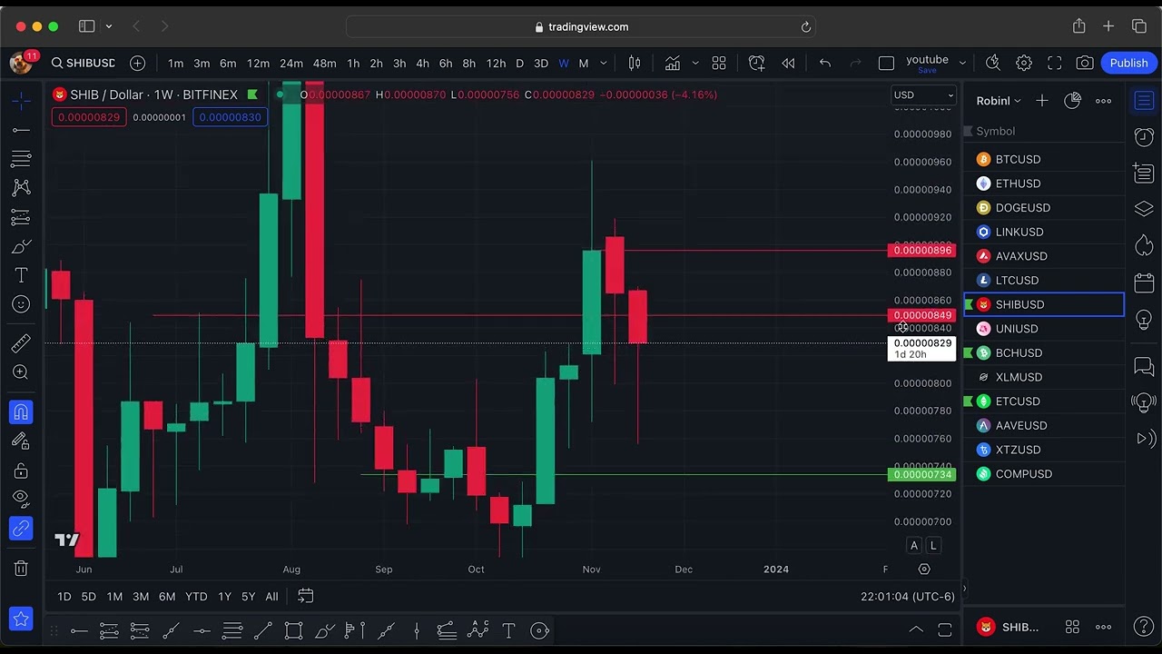1162x654 pixels.
Task: Take a chart snapshot camera icon
Action: tap(1085, 63)
